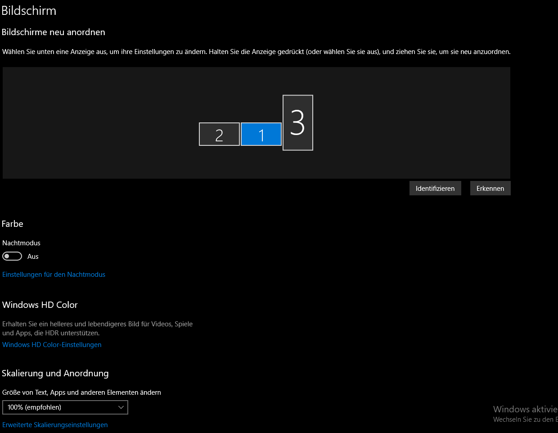Select the large display 3 rectangle

297,122
